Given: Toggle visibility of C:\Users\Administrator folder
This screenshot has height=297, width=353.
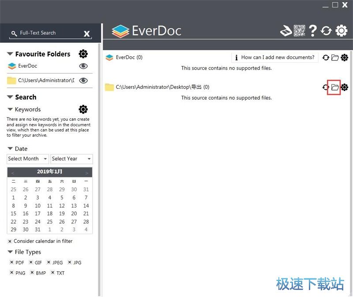Looking at the screenshot, I should (x=83, y=80).
